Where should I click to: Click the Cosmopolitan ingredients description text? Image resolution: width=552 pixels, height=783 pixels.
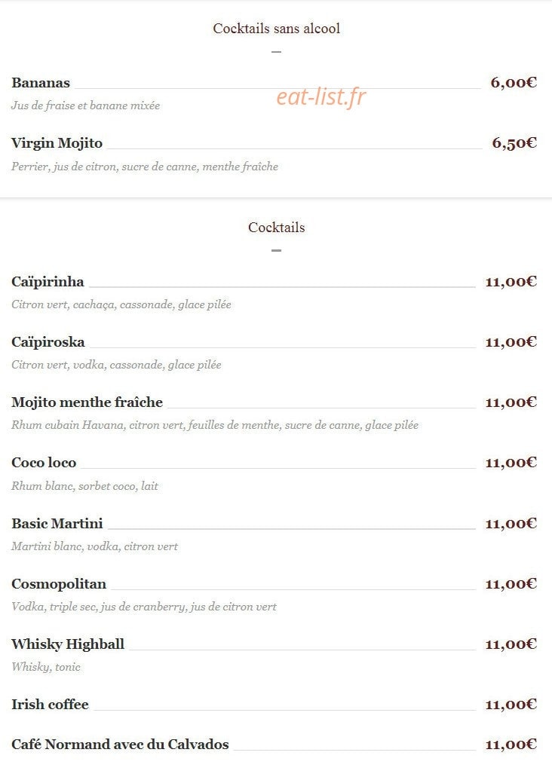tap(144, 607)
